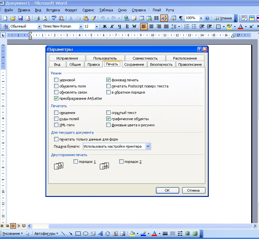
Task: Click the dialog's question mark help button
Action: [199, 50]
